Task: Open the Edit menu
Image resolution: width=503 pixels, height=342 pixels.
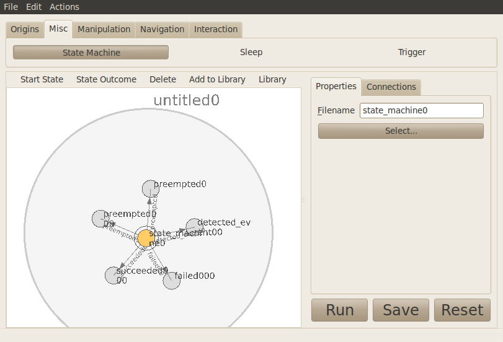Action: point(33,7)
